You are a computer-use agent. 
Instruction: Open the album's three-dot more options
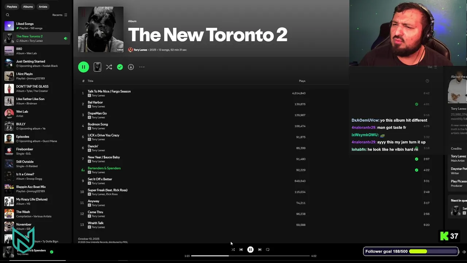(142, 67)
